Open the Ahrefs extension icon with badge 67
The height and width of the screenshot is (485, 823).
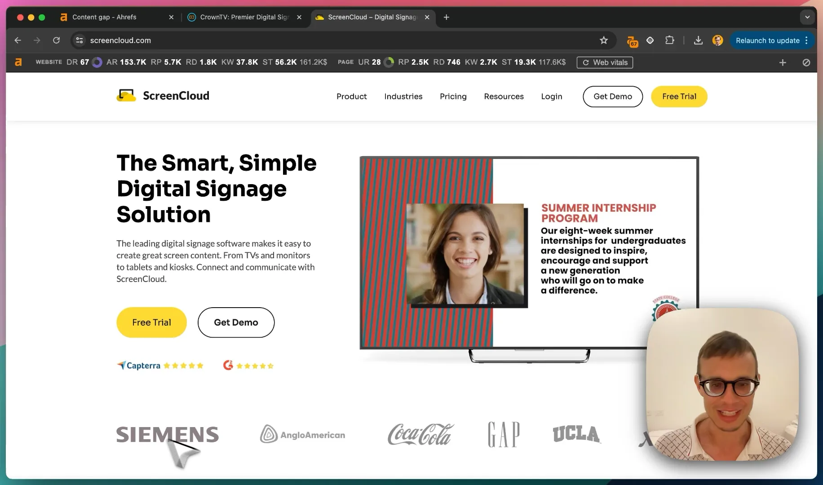632,41
